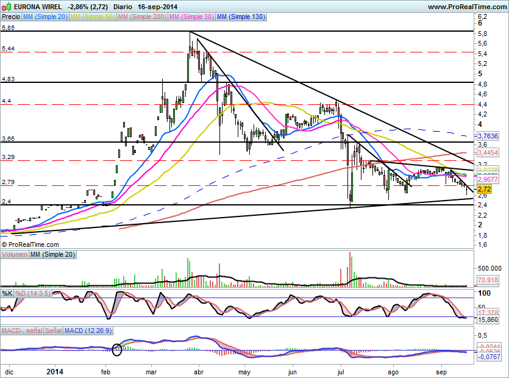Select the EURONA WIREL ticker title
The height and width of the screenshot is (378, 509).
[38, 7]
